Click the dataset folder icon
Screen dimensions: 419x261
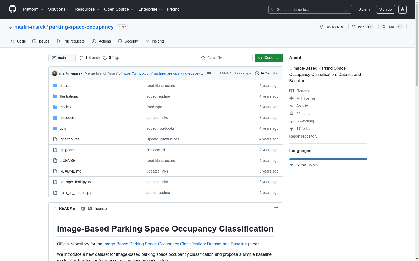click(x=55, y=86)
